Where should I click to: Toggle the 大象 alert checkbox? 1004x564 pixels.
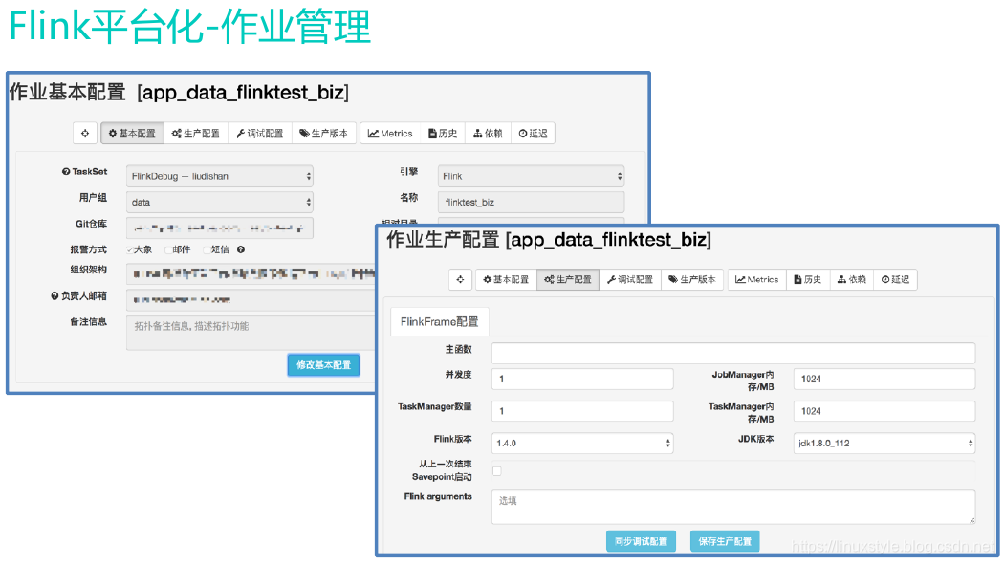[130, 249]
